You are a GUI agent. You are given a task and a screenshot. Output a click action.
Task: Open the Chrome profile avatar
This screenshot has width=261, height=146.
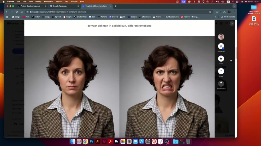coord(229,12)
